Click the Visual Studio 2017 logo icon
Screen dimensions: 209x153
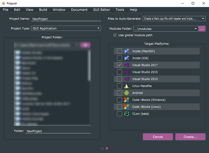pyautogui.click(x=127, y=65)
